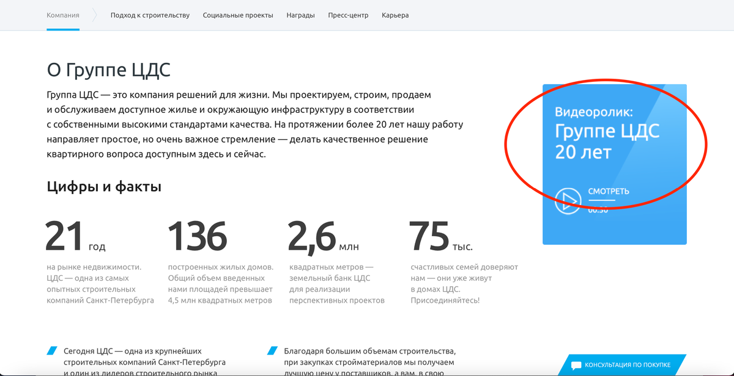Open the Подход к строительству section
734x376 pixels.
click(150, 15)
